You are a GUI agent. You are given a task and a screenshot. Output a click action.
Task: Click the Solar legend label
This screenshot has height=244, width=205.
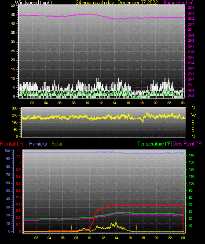pyautogui.click(x=57, y=144)
